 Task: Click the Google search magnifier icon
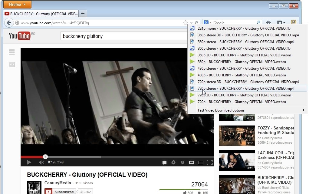tap(258, 23)
